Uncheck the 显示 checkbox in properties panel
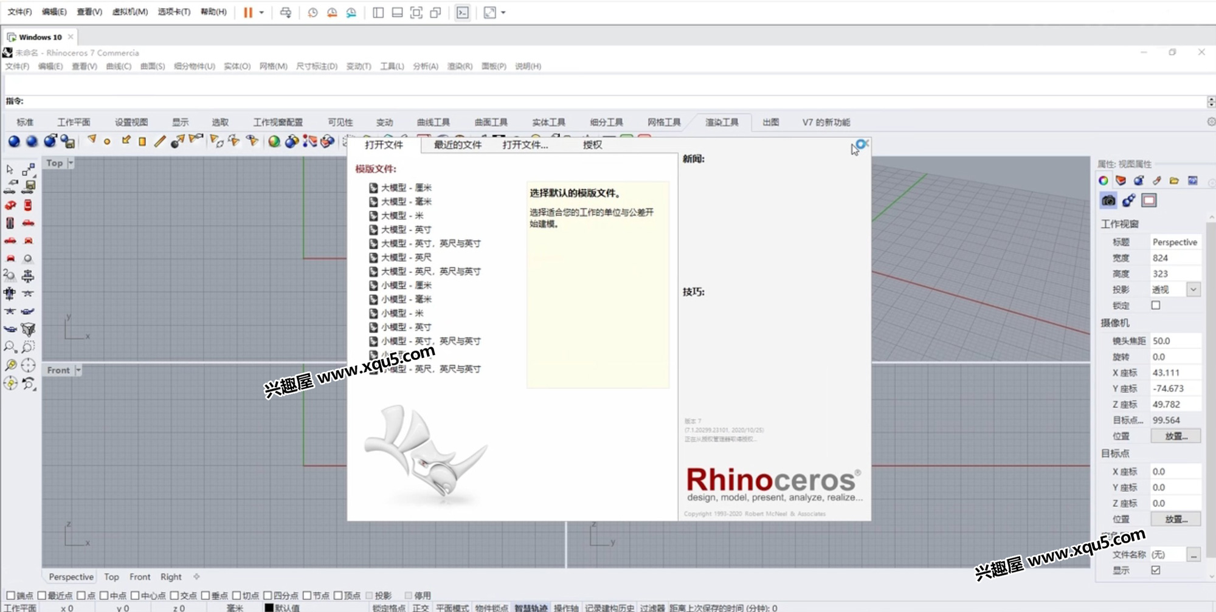 1156,570
